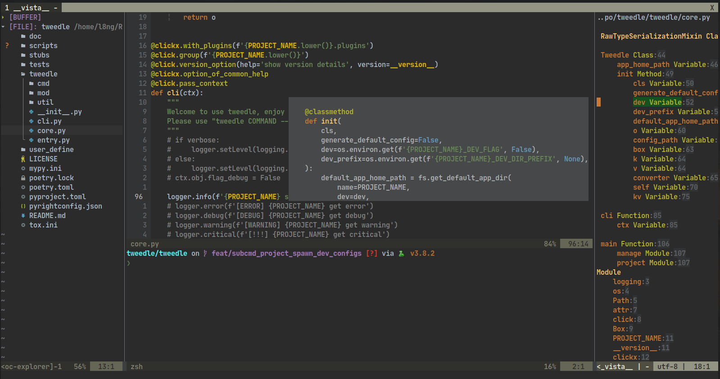Image resolution: width=720 pixels, height=379 pixels.
Task: Open entry.py in the file explorer
Action: click(53, 140)
